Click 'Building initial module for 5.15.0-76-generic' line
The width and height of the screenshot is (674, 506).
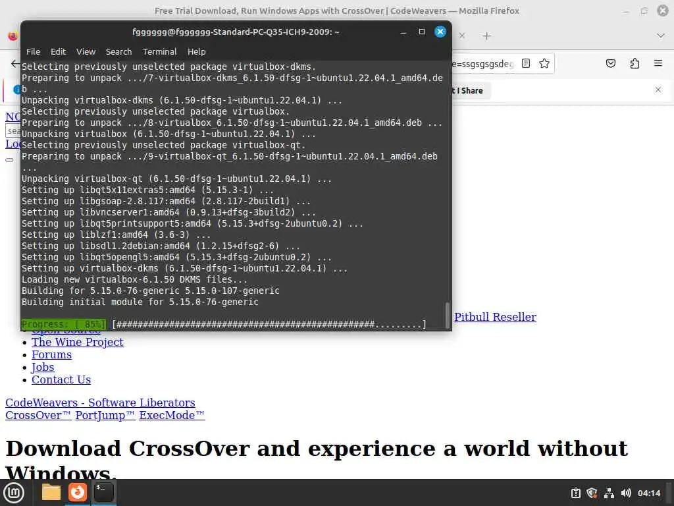click(x=140, y=302)
